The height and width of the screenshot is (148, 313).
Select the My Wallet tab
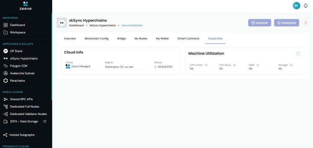(162, 39)
